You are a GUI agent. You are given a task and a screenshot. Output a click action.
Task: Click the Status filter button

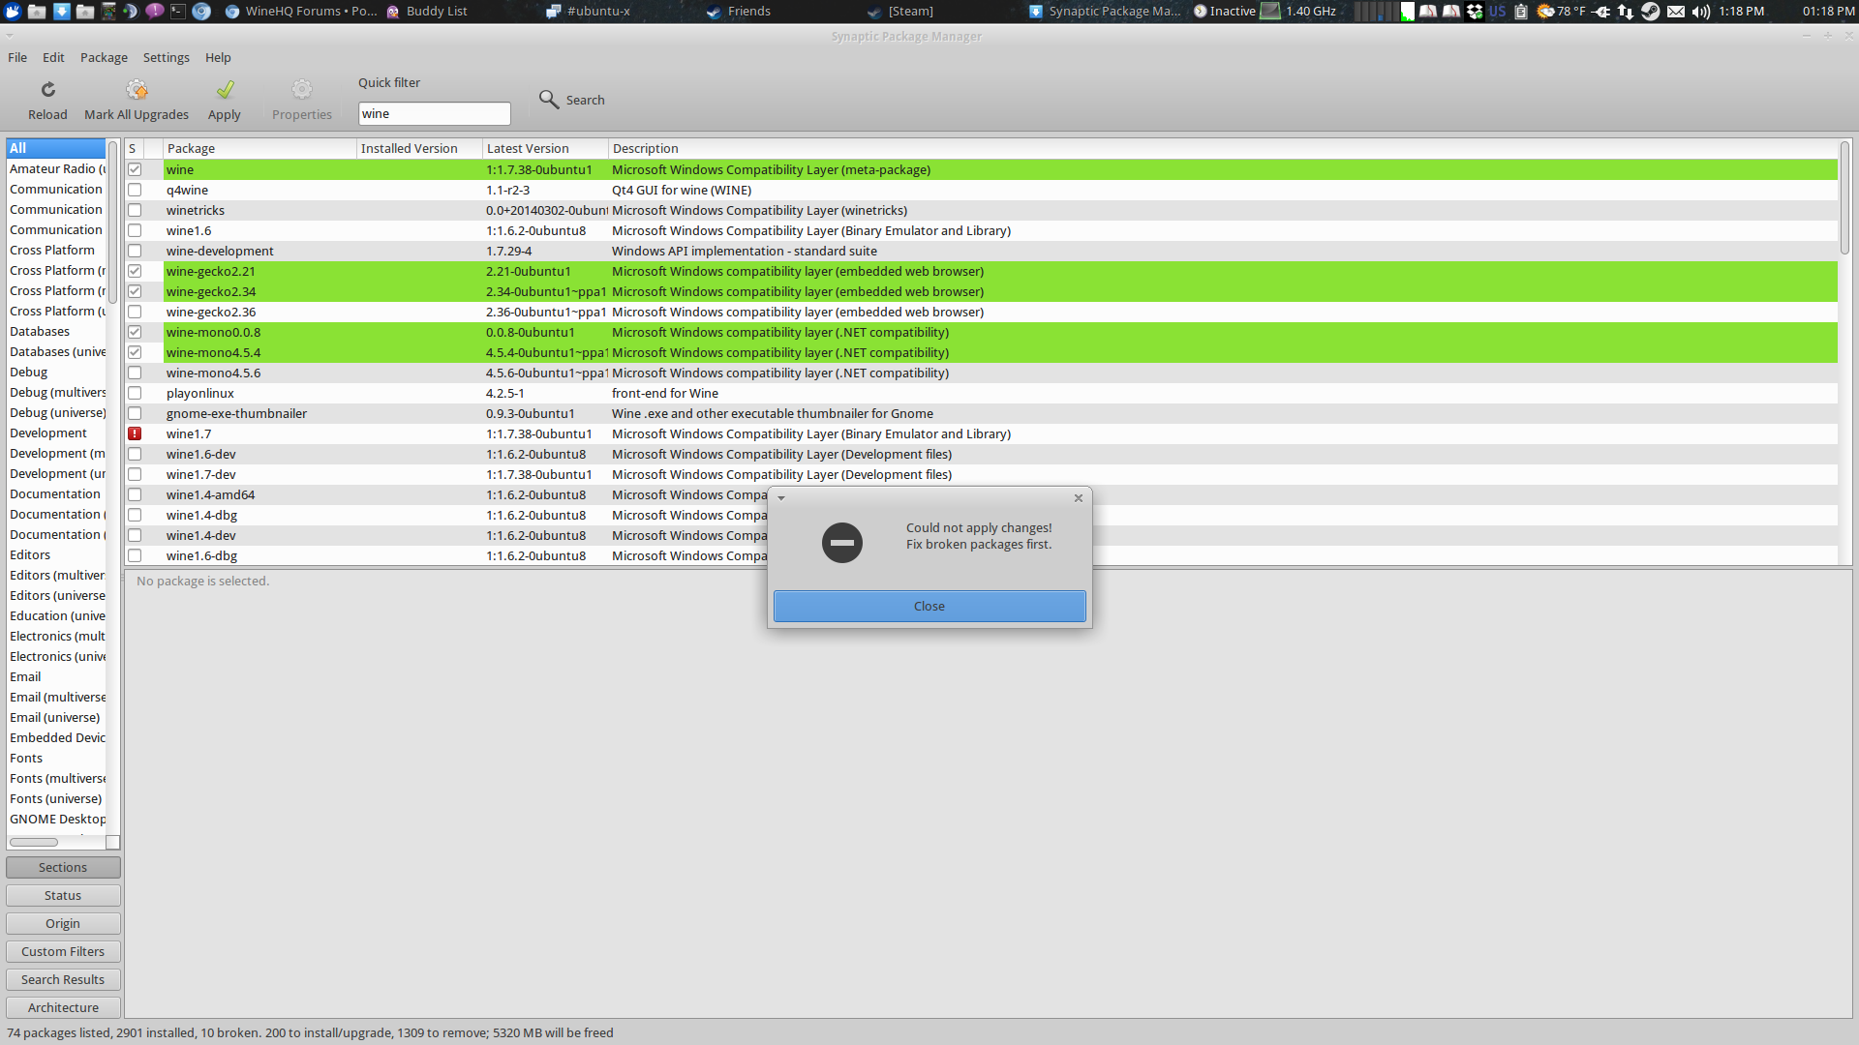click(63, 896)
